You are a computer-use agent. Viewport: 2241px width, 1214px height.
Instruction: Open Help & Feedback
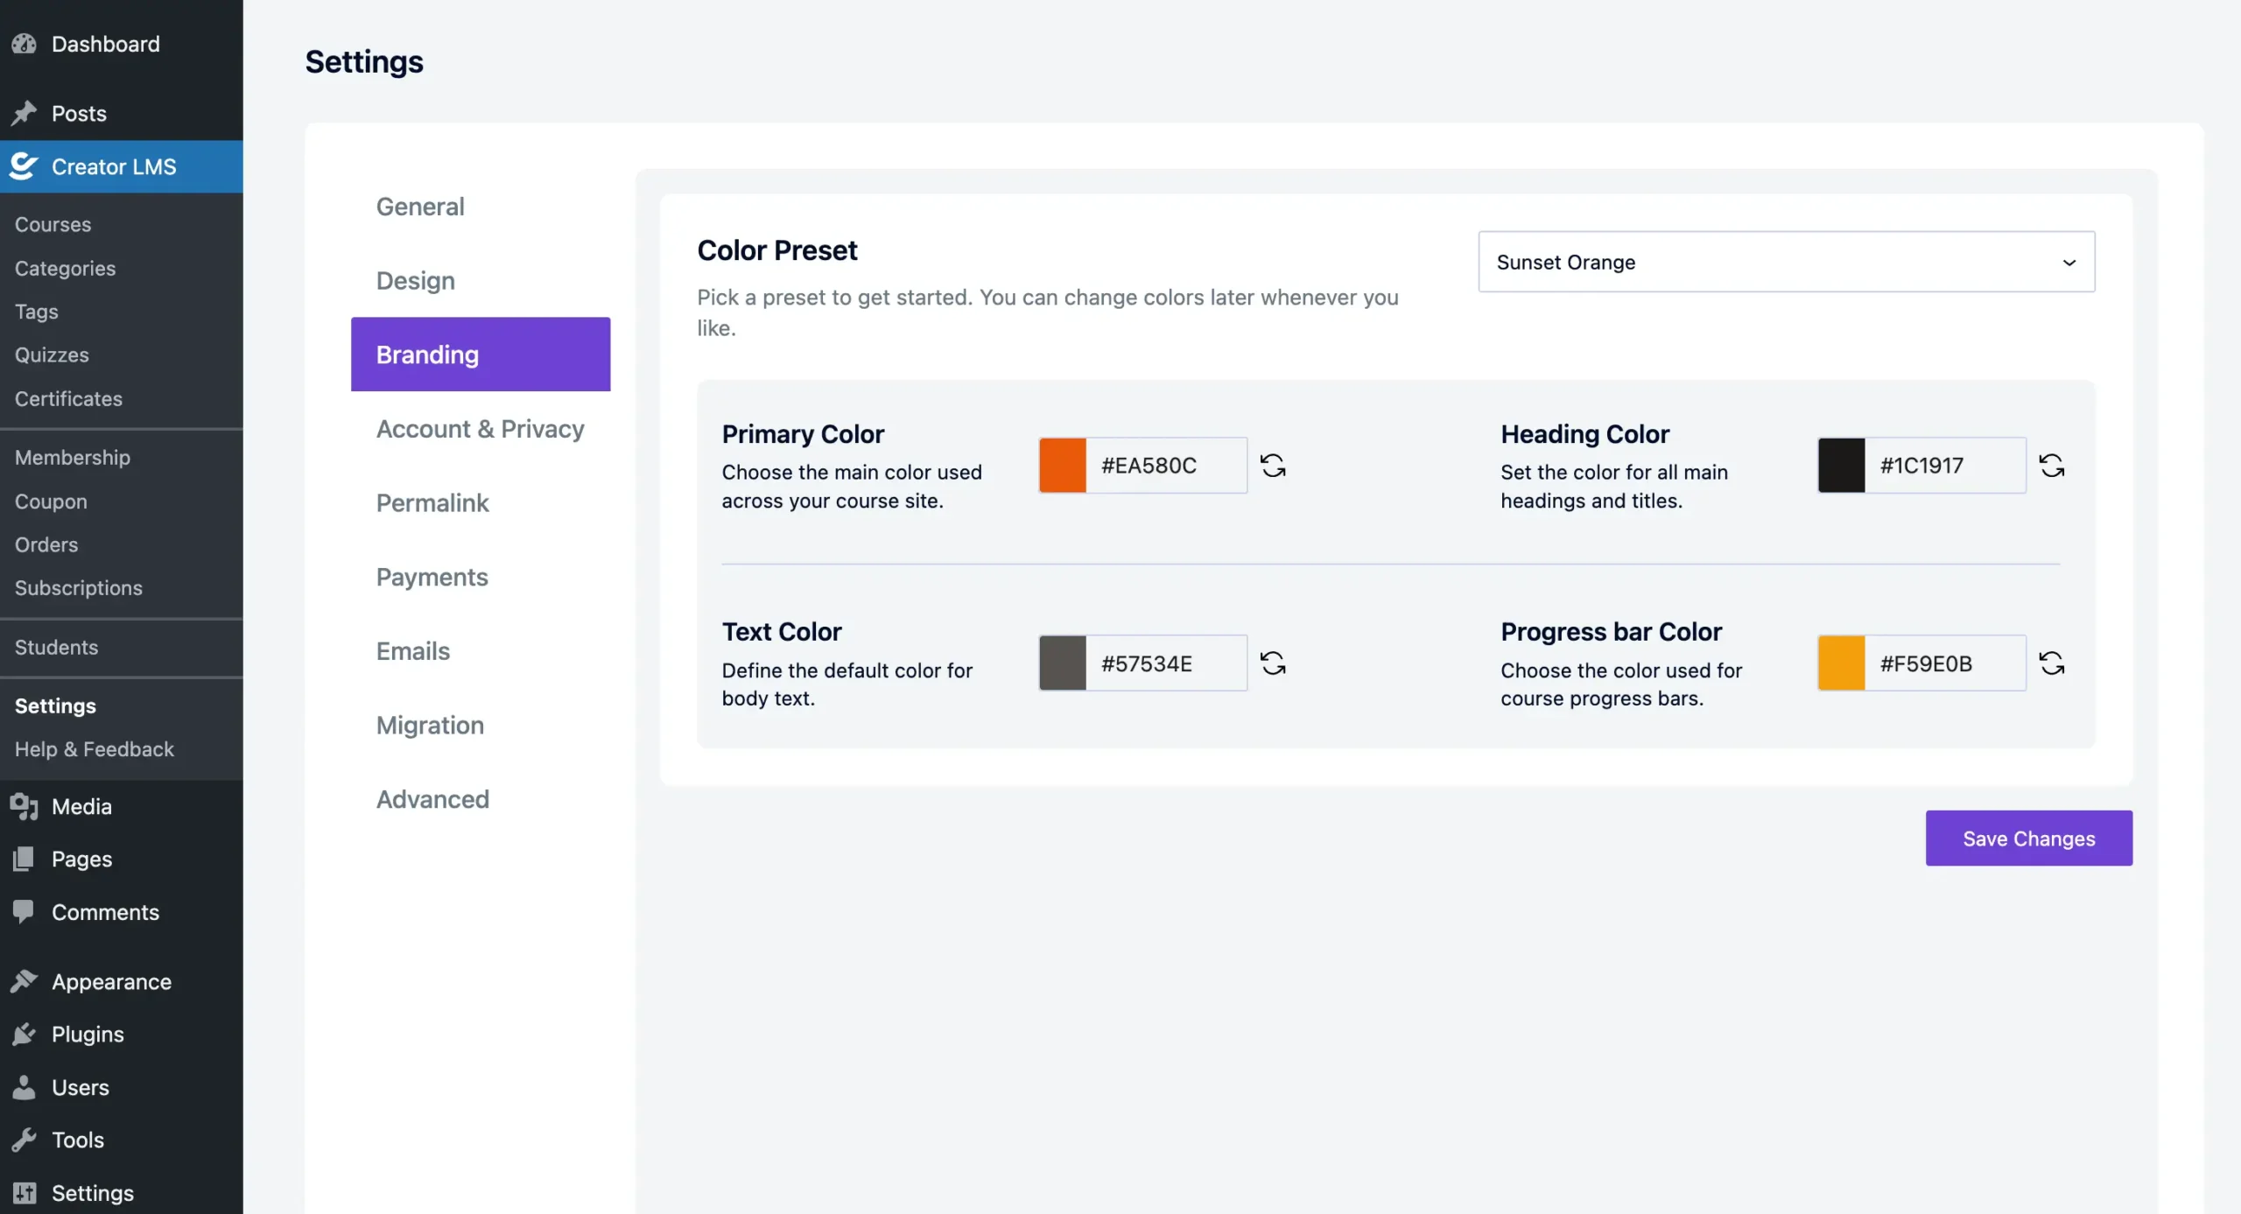point(94,749)
